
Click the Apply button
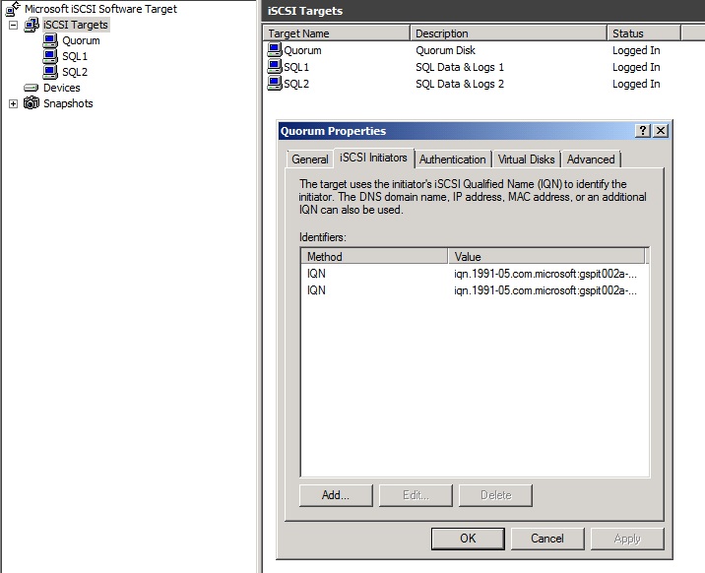[627, 539]
